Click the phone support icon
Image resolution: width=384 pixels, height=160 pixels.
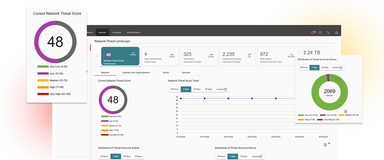coord(328,33)
